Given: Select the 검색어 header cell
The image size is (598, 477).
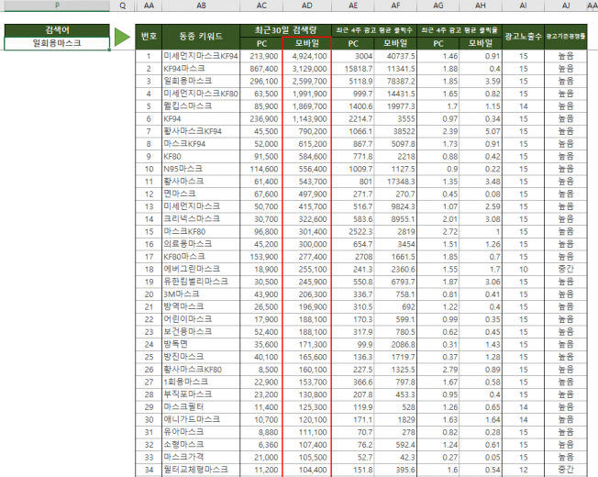Looking at the screenshot, I should click(57, 30).
